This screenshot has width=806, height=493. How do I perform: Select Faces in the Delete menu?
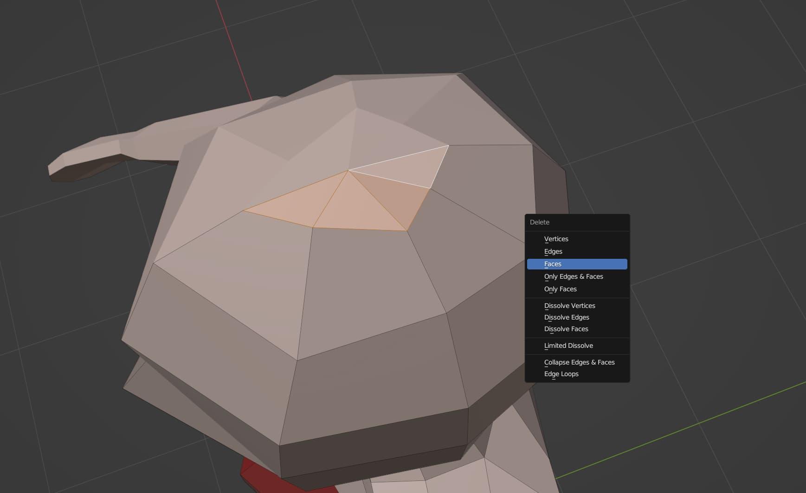pyautogui.click(x=577, y=264)
